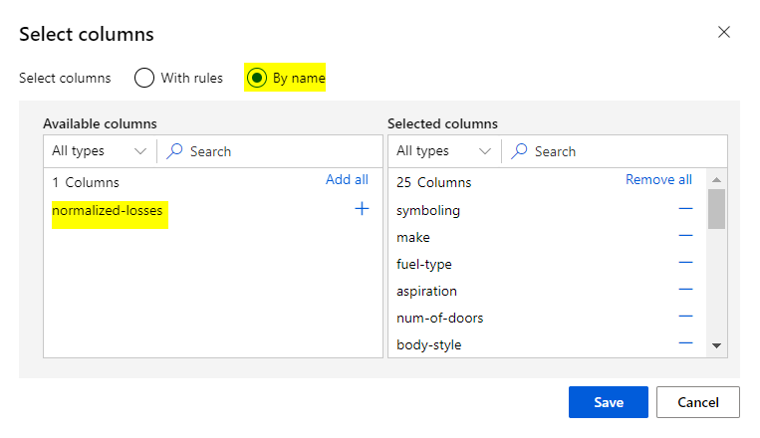This screenshot has width=760, height=438.
Task: Click the minus icon beside make
Action: tap(685, 236)
